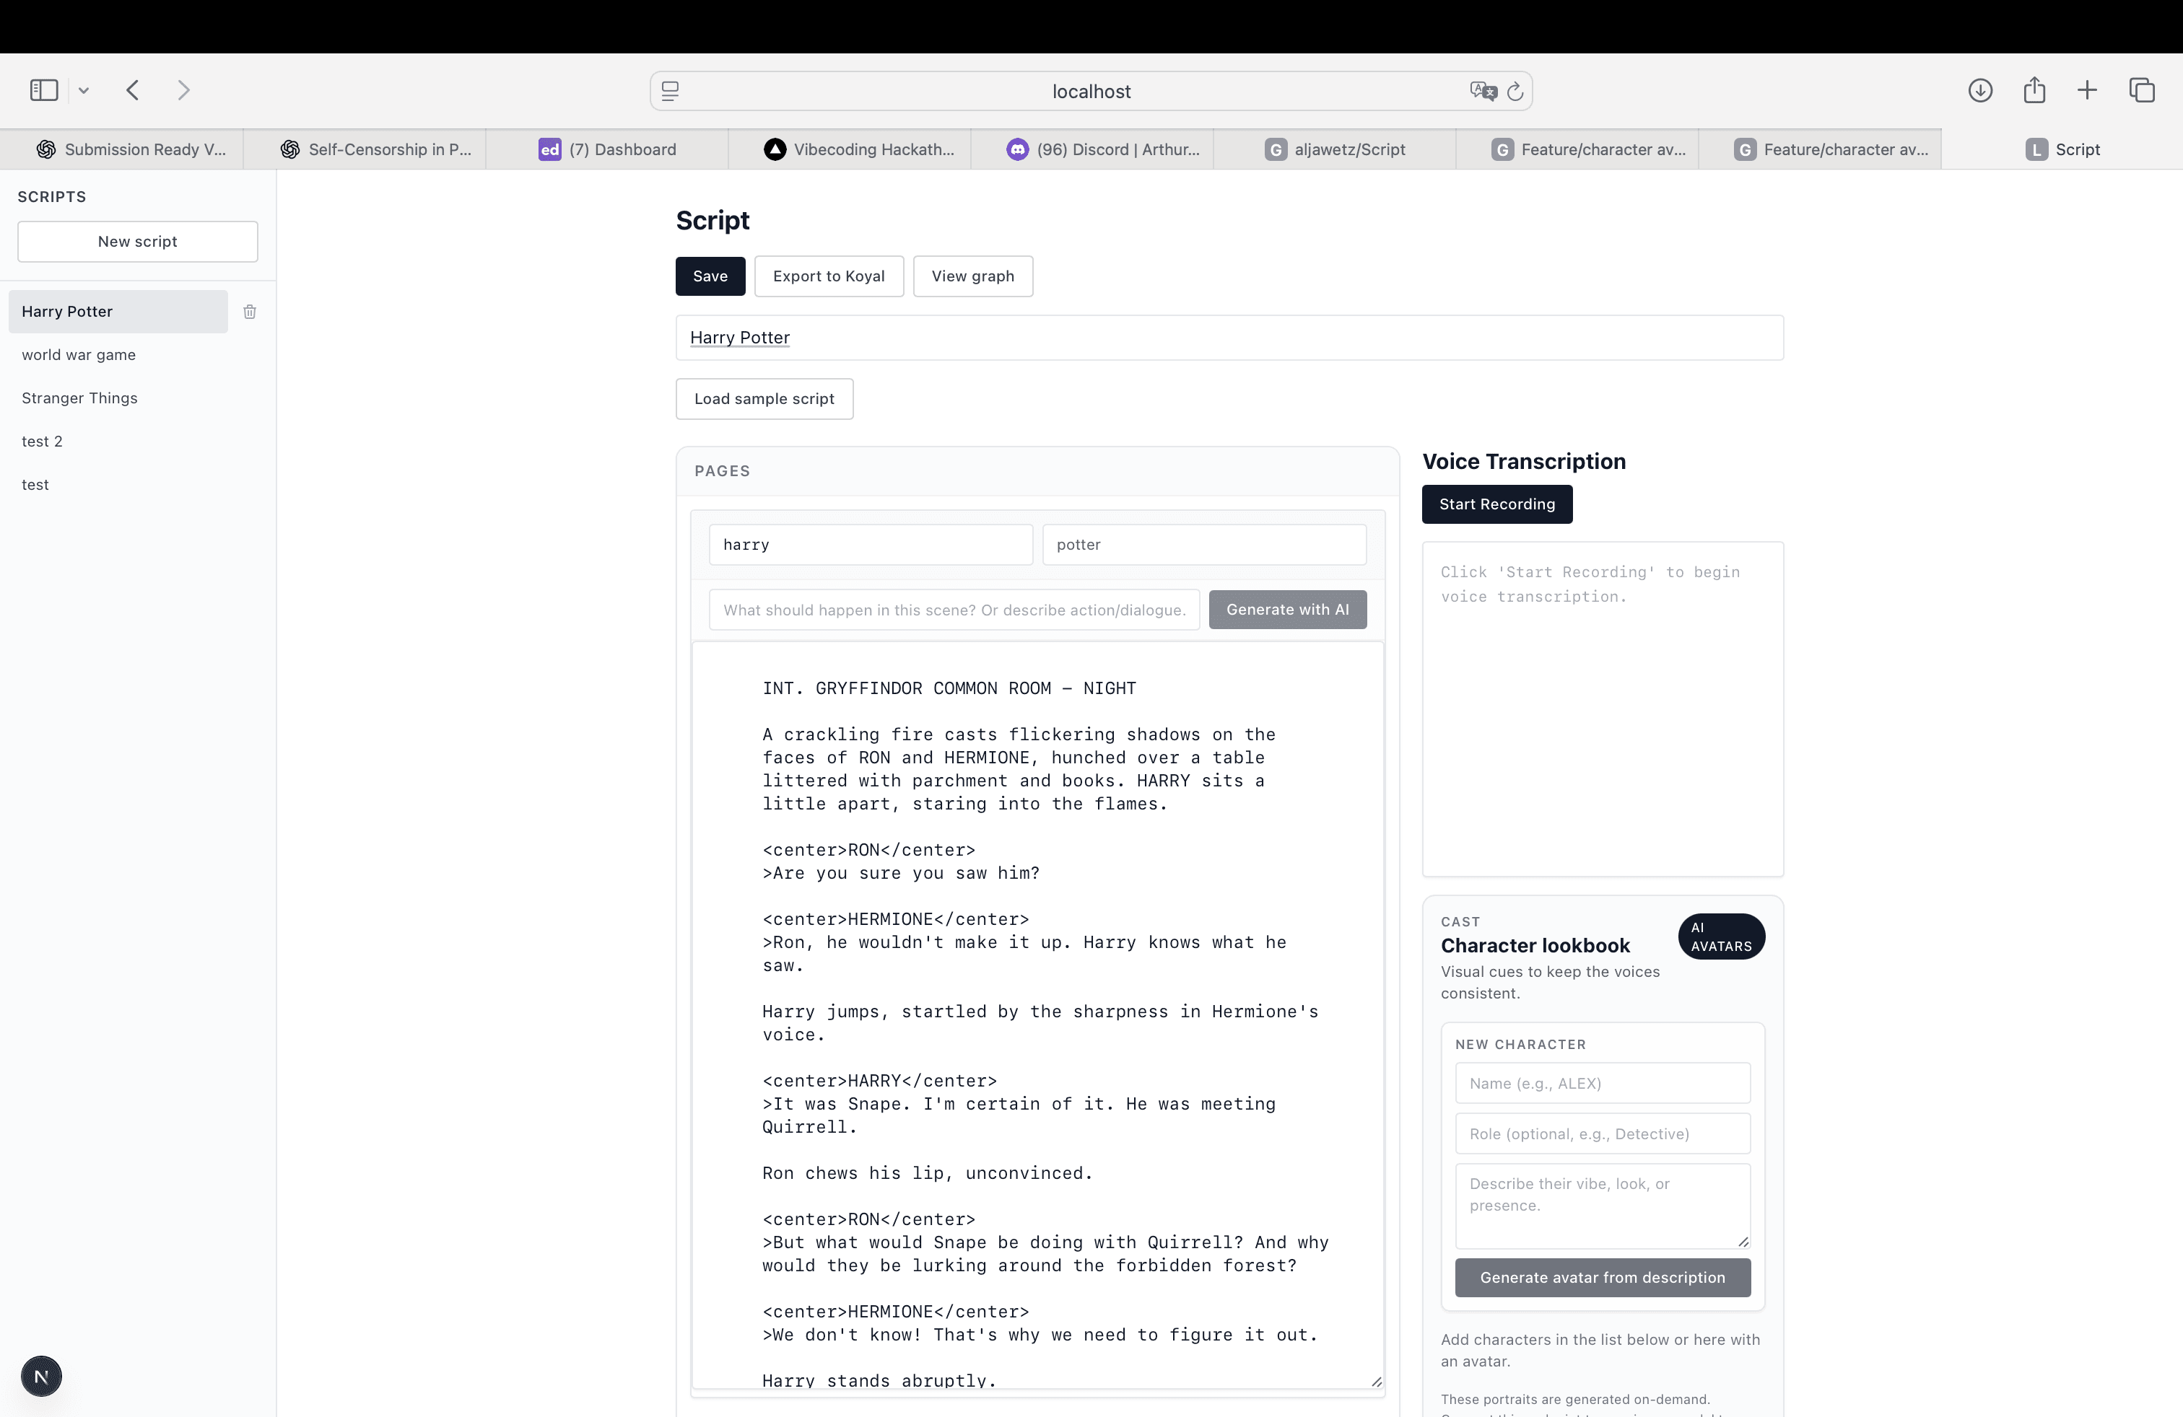Switch to Submission Ready tab

(122, 149)
